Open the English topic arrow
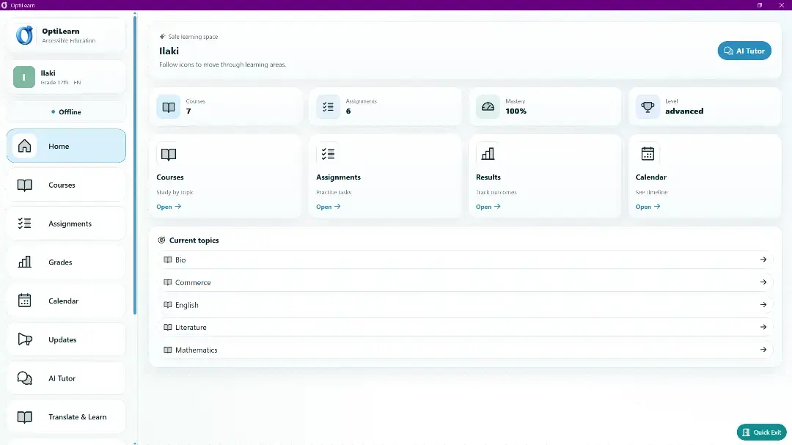Image resolution: width=792 pixels, height=445 pixels. tap(763, 304)
